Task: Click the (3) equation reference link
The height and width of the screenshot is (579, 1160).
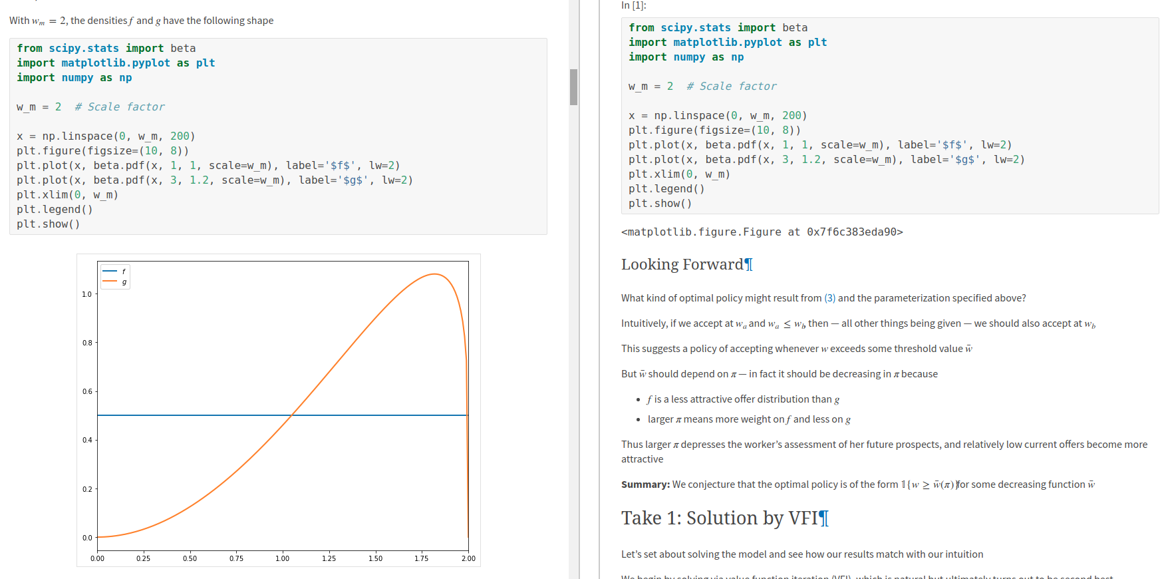Action: click(829, 298)
